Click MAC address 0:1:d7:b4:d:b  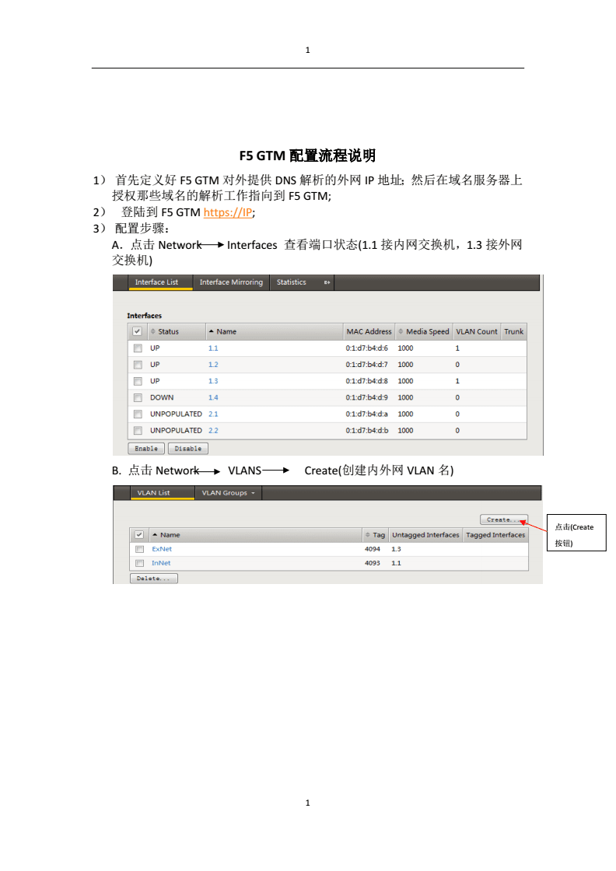(x=366, y=431)
